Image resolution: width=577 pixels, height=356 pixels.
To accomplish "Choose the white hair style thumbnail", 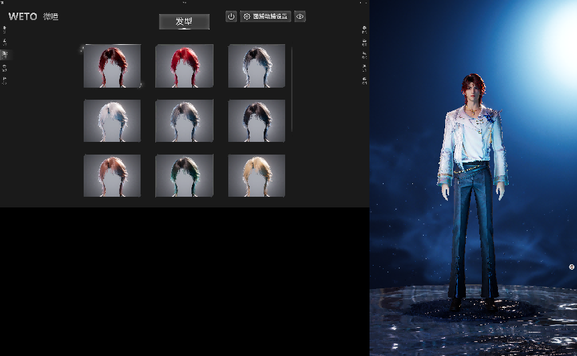I will pyautogui.click(x=112, y=121).
